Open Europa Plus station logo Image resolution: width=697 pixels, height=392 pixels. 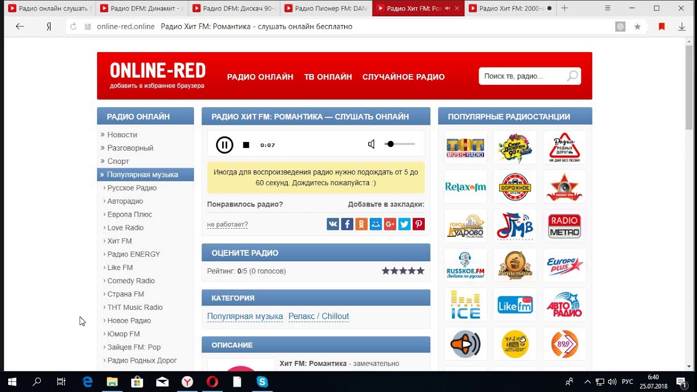tap(565, 265)
